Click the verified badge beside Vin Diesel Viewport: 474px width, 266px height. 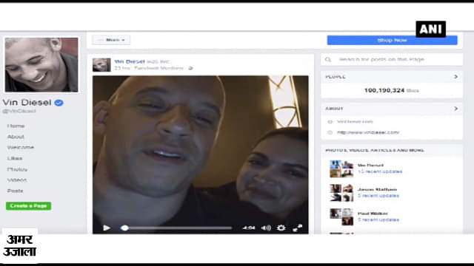click(59, 103)
